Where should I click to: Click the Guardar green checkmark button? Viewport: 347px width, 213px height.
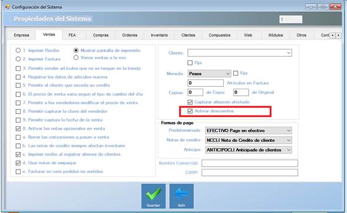click(153, 196)
